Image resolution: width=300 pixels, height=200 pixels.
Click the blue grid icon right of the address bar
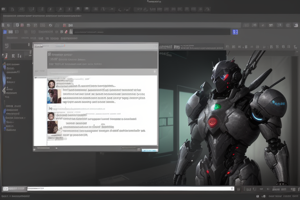tap(235, 32)
